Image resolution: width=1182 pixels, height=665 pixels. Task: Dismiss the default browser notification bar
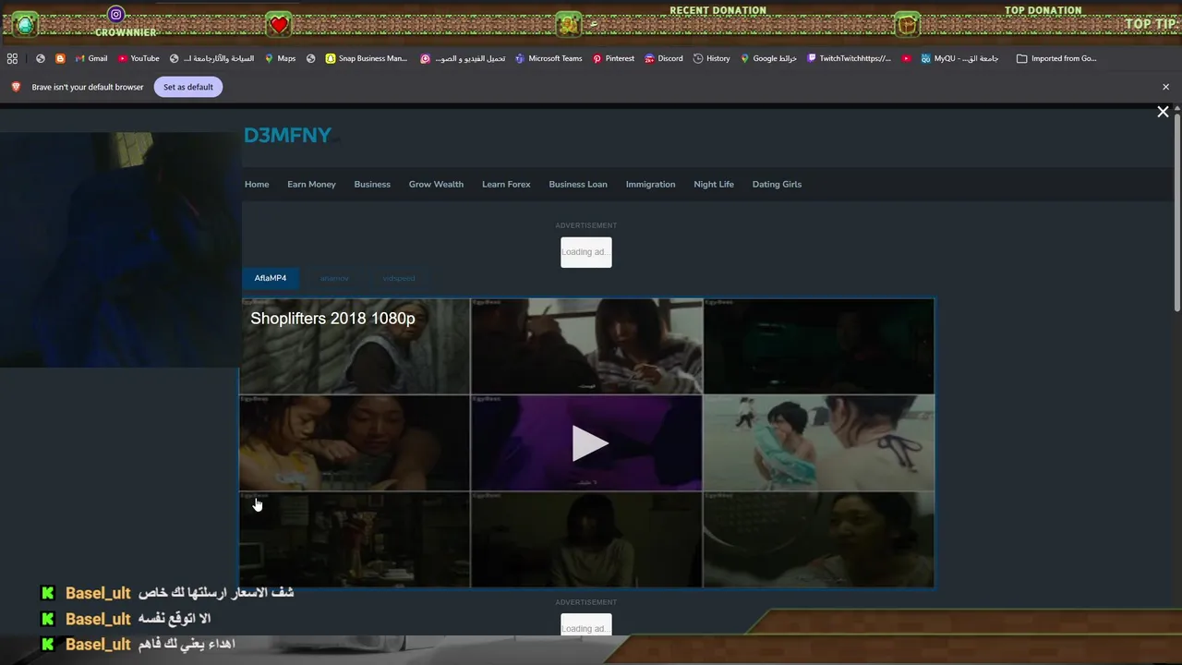(x=1165, y=87)
